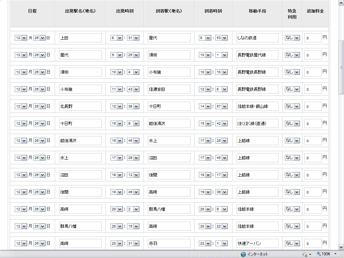344x258 pixels.
Task: Open departure hour dropdown in 上田 row
Action: pos(117,38)
